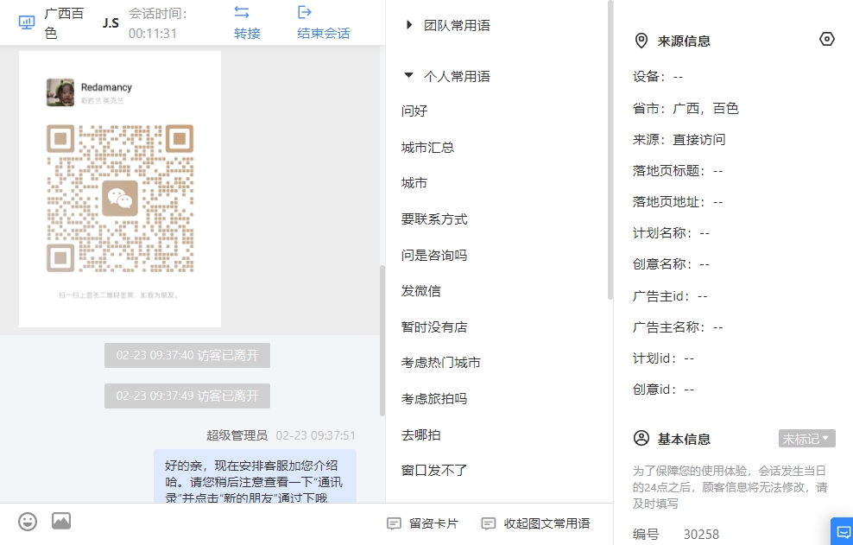Click the 广告主名称 row

pos(678,327)
